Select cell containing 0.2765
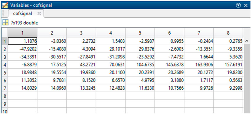Viewport: 251px width, 114px height. coord(228,41)
